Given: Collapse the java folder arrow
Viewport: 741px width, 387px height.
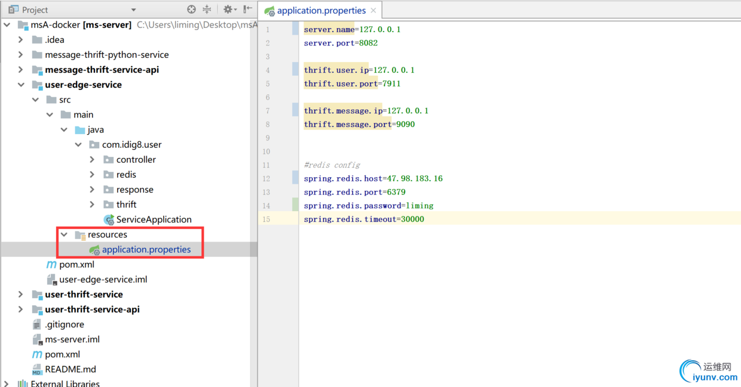Looking at the screenshot, I should 65,129.
